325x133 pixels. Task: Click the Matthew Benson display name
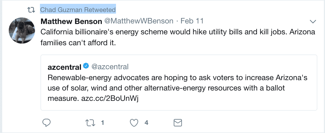click(71, 21)
